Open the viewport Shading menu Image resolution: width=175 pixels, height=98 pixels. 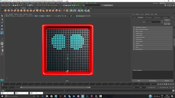tap(11, 14)
